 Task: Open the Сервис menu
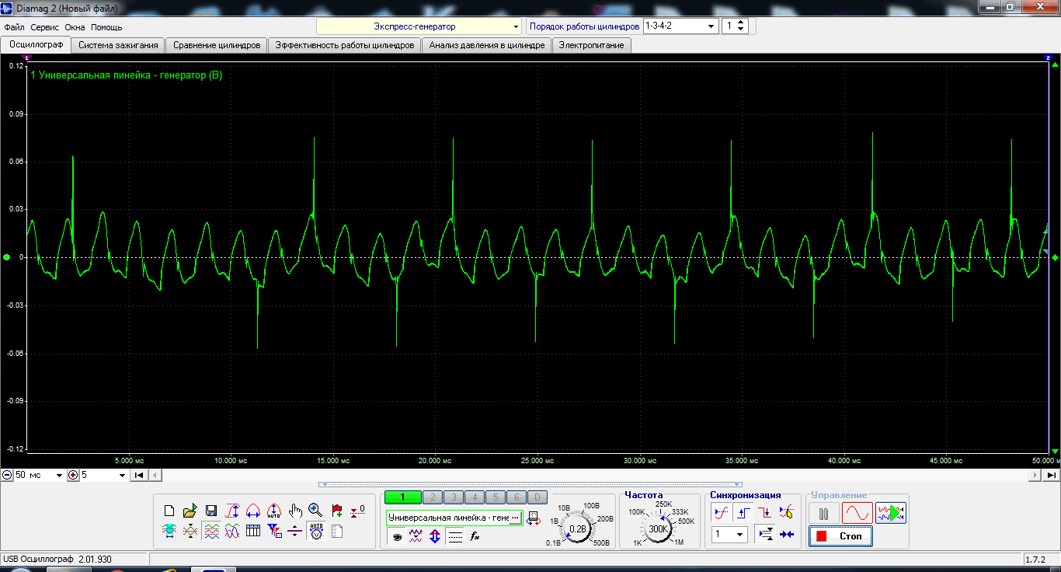click(44, 27)
